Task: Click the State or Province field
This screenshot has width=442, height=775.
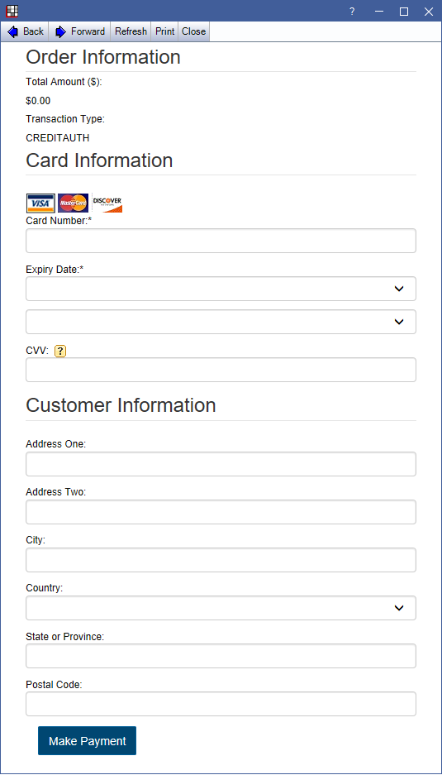Action: click(221, 656)
